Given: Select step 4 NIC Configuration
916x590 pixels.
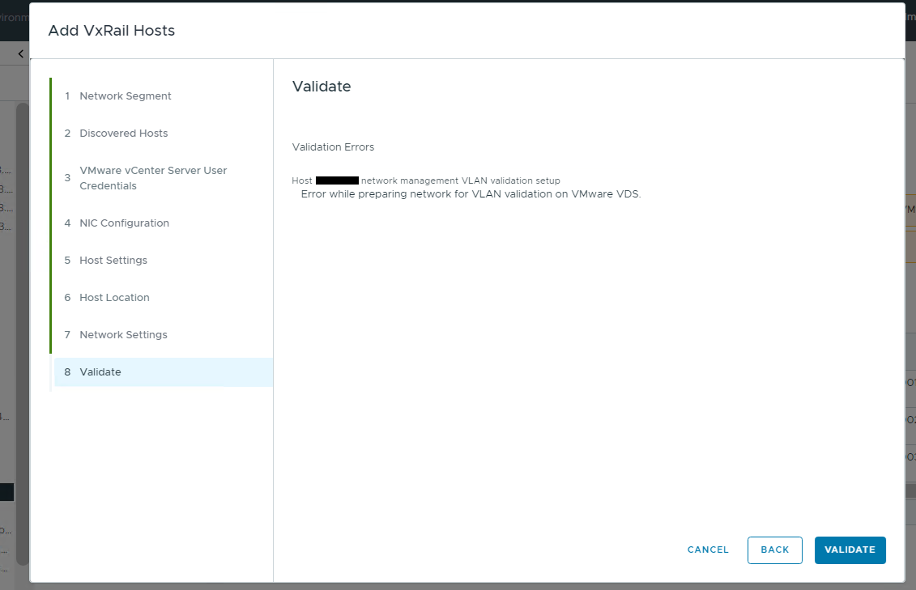Looking at the screenshot, I should (125, 223).
